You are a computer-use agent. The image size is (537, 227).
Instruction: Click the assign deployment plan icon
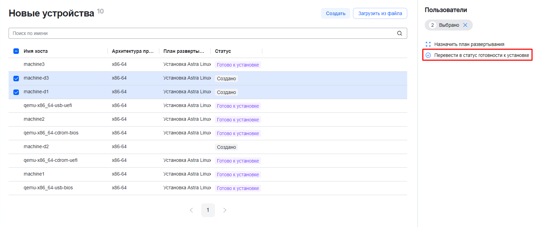(428, 44)
